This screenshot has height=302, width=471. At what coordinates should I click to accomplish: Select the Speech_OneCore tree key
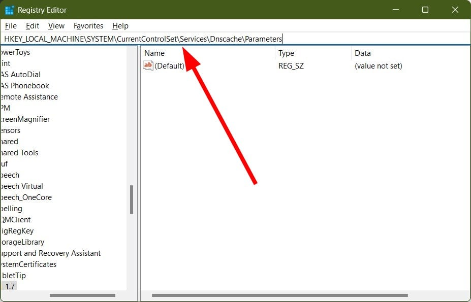[x=26, y=197]
